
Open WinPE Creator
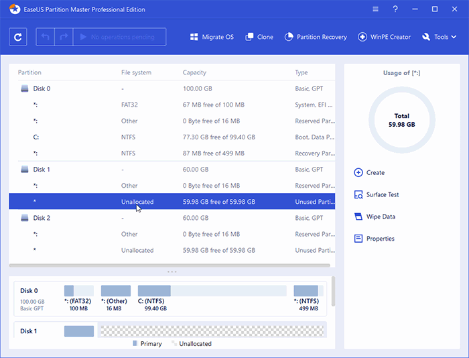tap(385, 37)
